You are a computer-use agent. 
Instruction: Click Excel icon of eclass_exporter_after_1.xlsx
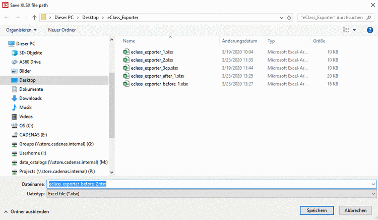point(126,76)
